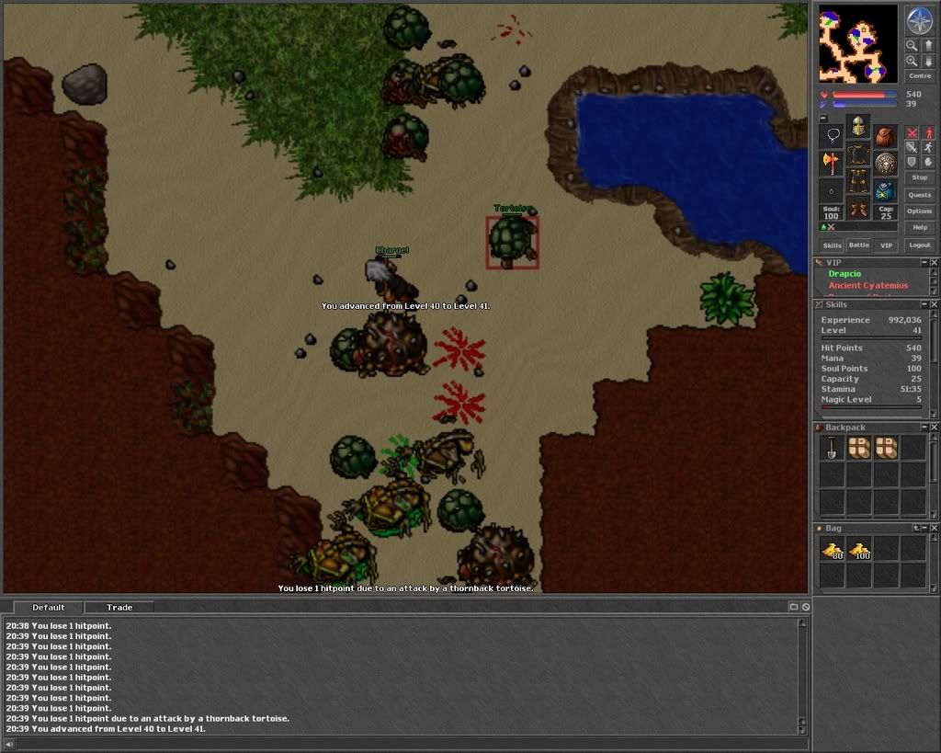This screenshot has width=941, height=753.
Task: Close the VIP panel
Action: pos(934,262)
